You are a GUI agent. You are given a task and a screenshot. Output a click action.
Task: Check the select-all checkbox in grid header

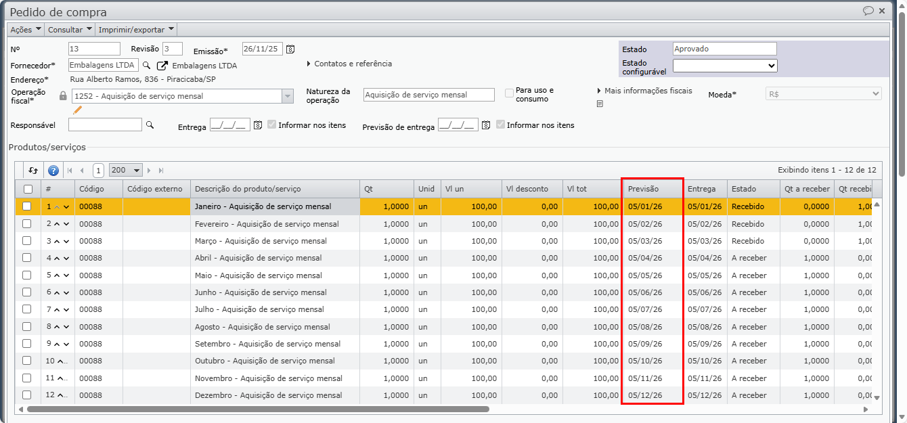coord(28,189)
